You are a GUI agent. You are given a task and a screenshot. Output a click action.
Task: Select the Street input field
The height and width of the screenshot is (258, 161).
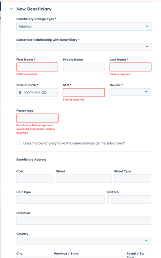pyautogui.click(x=84, y=179)
